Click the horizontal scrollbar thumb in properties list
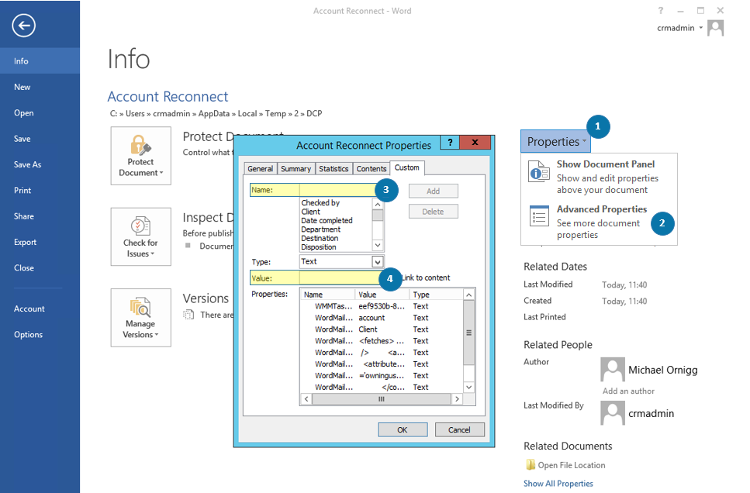Viewport: 750px width, 493px height. 382,398
